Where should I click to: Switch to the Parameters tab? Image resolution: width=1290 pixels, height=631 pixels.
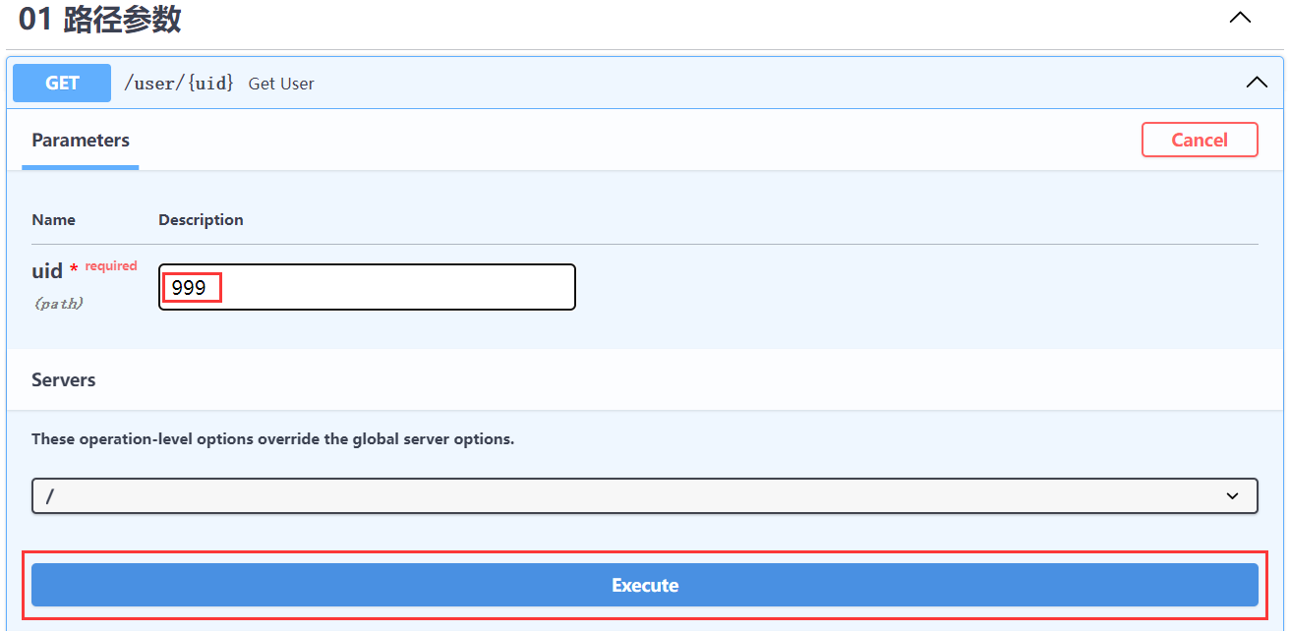pyautogui.click(x=81, y=141)
